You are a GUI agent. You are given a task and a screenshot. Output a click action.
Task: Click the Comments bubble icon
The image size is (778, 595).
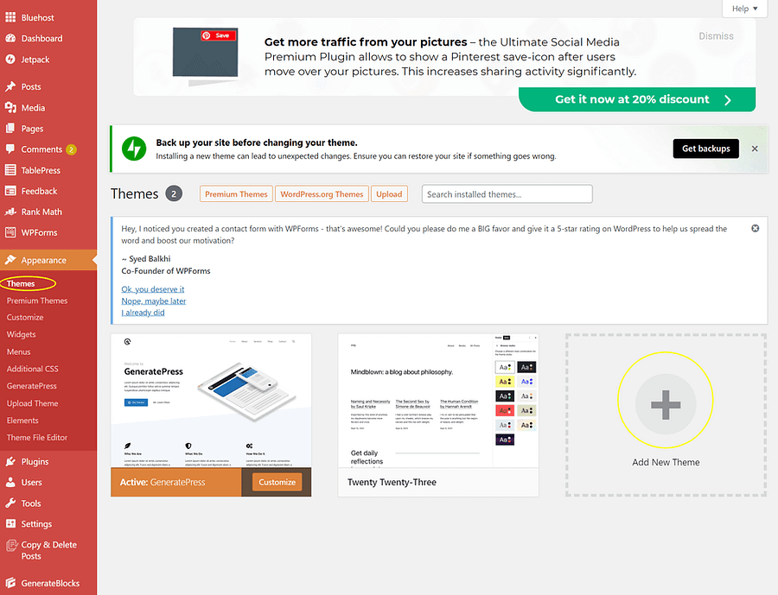10,149
